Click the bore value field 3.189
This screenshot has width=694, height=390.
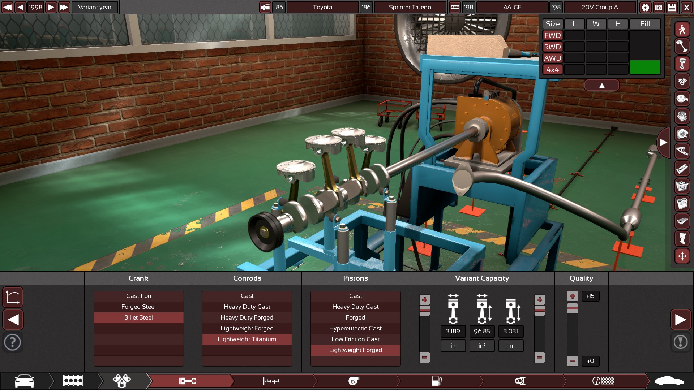453,331
